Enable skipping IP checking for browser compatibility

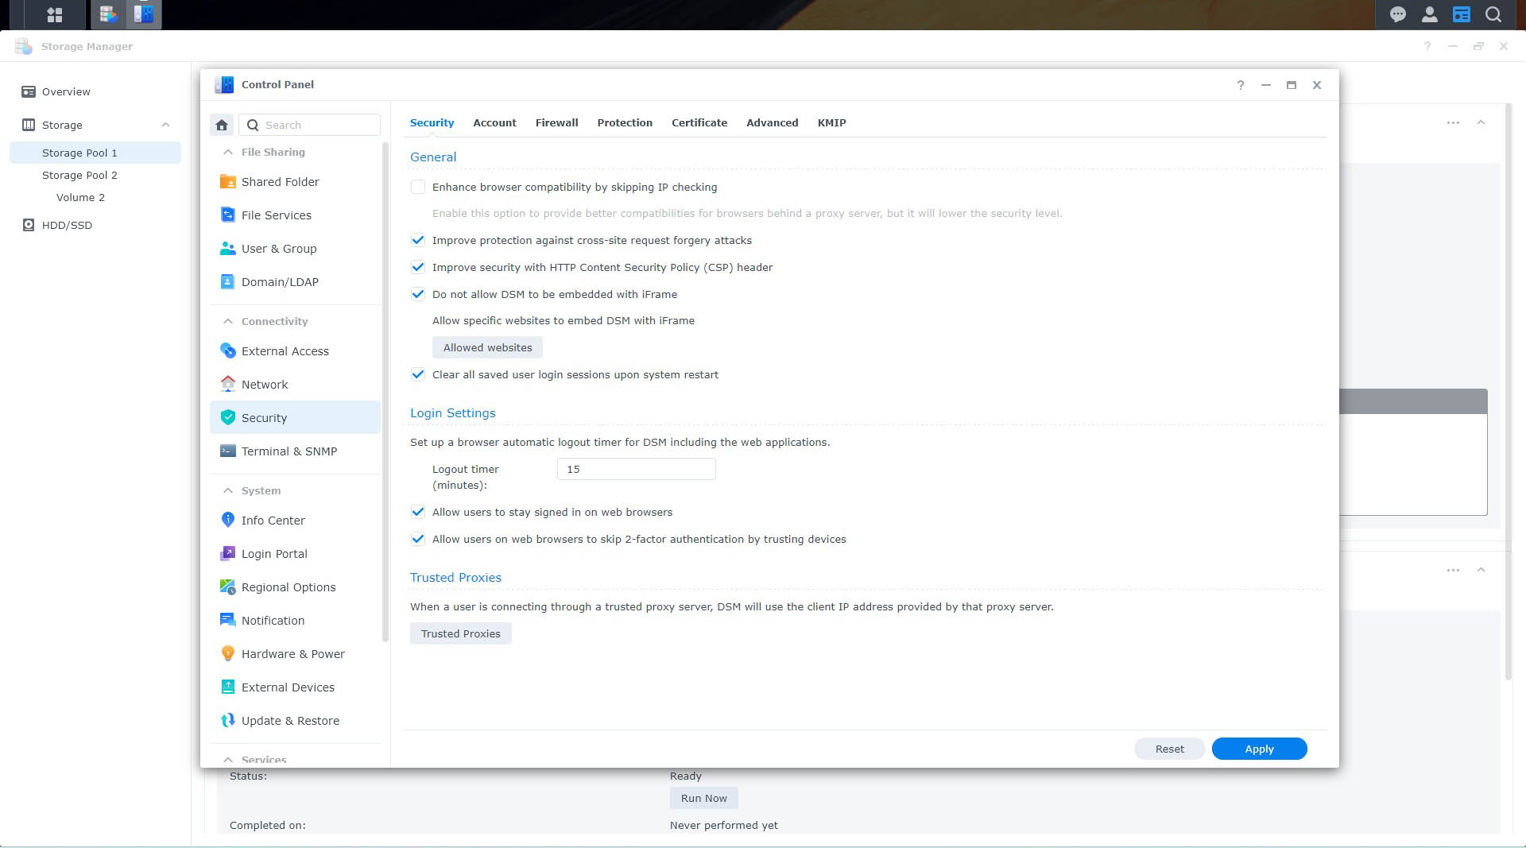(418, 188)
